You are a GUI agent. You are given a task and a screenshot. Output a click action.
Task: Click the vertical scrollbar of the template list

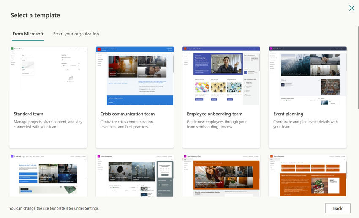click(358, 67)
